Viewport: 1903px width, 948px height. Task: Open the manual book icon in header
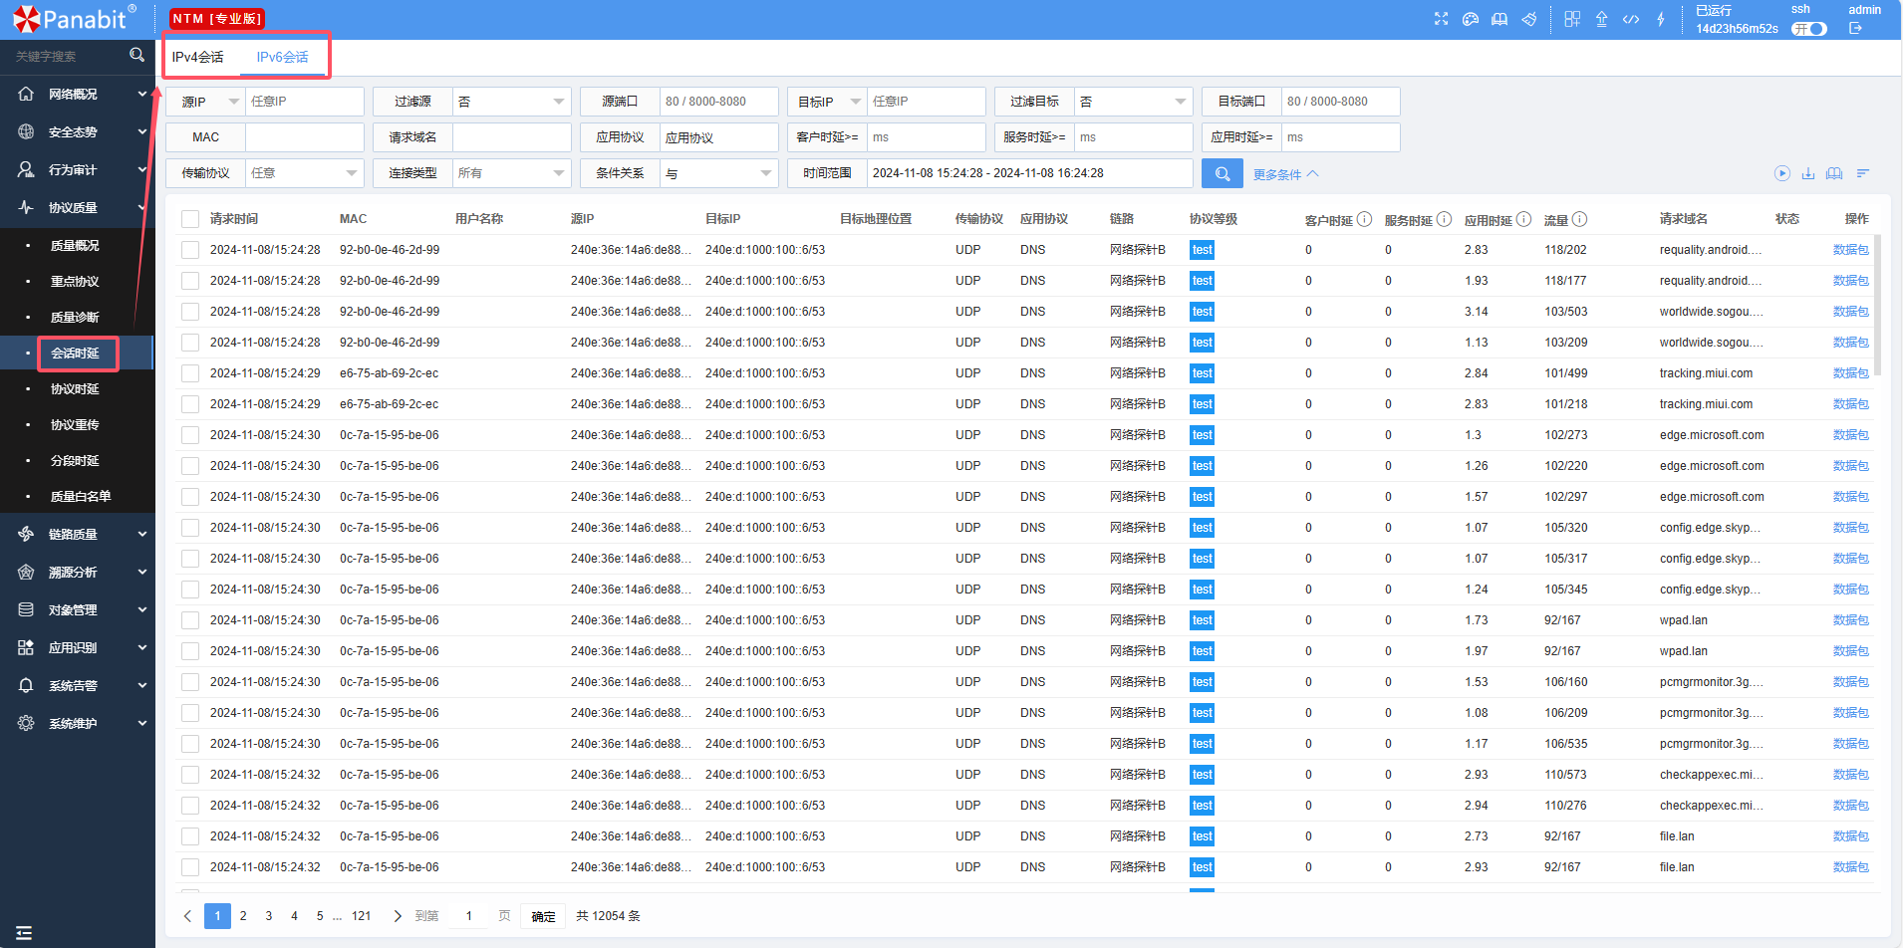1498,19
